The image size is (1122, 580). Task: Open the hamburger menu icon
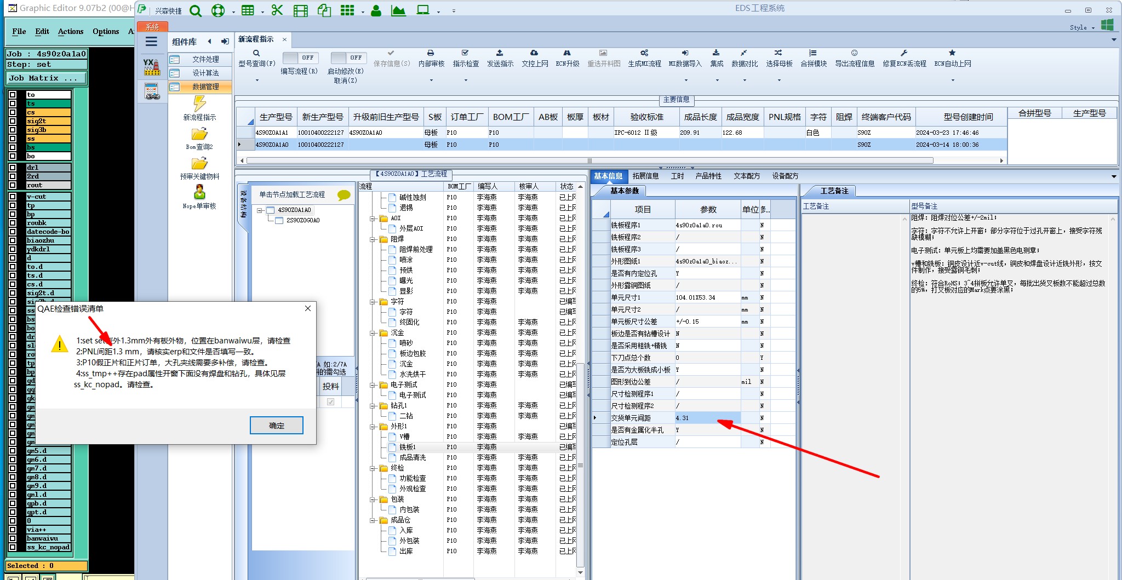click(151, 42)
